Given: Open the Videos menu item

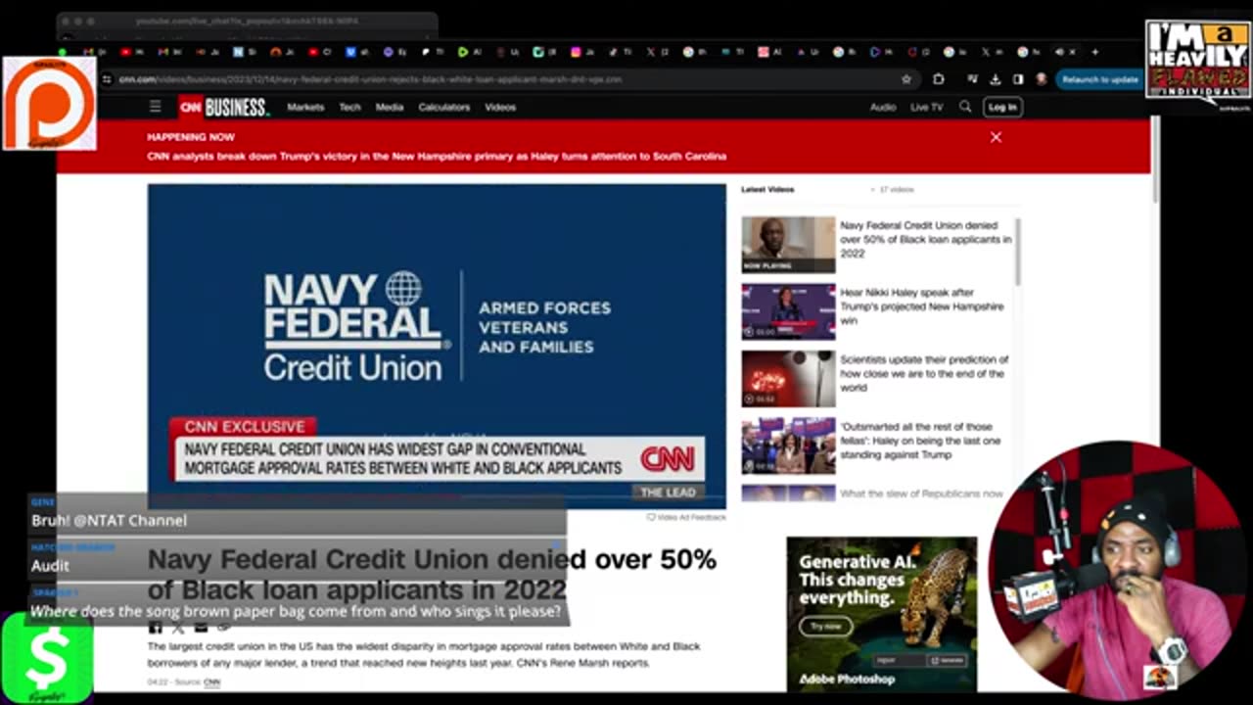Looking at the screenshot, I should pos(500,107).
